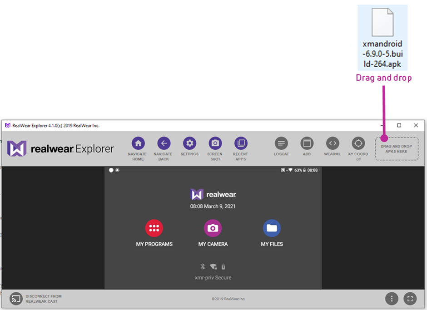Open the Logcat viewer
Image resolution: width=427 pixels, height=310 pixels.
click(x=281, y=143)
